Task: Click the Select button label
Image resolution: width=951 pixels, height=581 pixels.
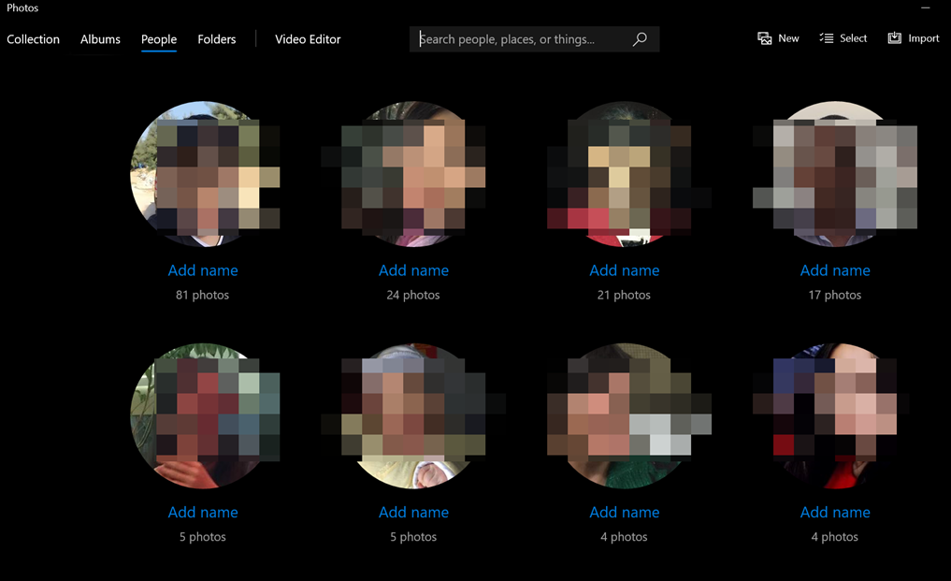Action: click(854, 38)
